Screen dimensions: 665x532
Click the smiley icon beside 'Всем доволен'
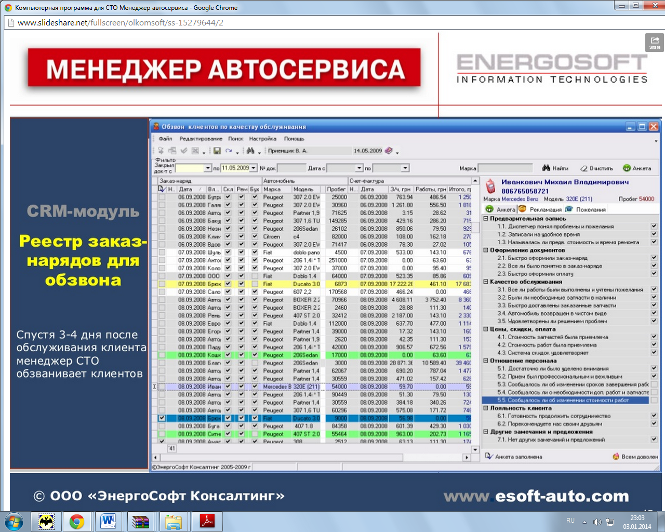pos(617,457)
